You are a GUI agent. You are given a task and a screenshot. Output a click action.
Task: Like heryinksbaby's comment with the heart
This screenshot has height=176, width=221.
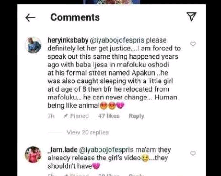click(x=193, y=44)
